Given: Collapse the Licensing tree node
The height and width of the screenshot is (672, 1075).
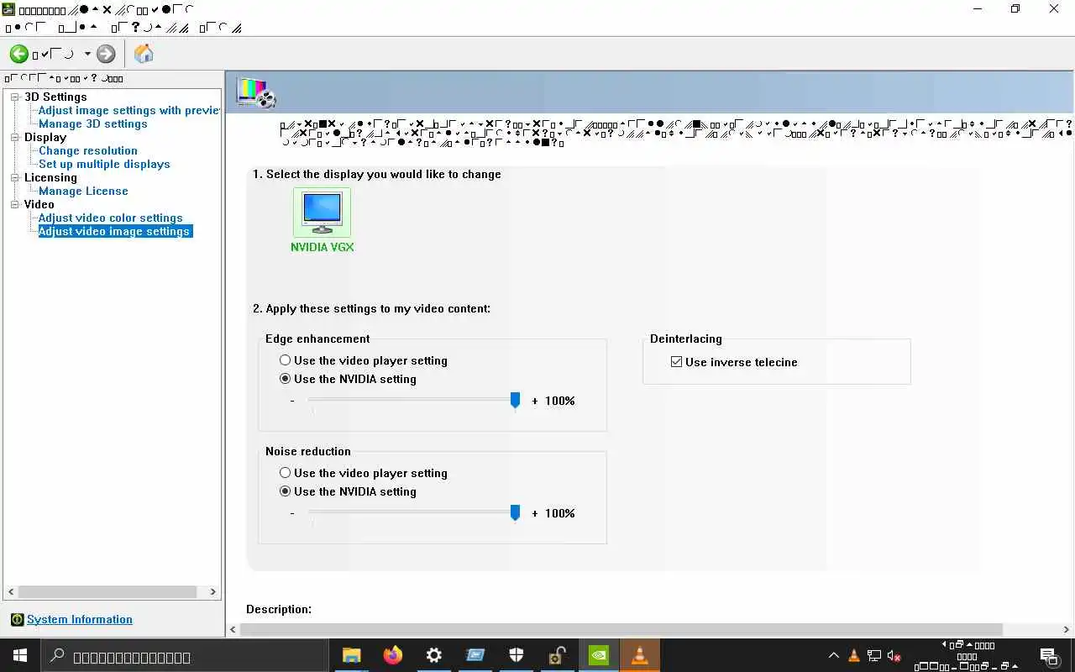Looking at the screenshot, I should pos(15,178).
